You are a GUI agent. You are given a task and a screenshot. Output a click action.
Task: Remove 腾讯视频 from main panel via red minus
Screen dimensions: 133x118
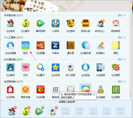[x=43, y=108]
